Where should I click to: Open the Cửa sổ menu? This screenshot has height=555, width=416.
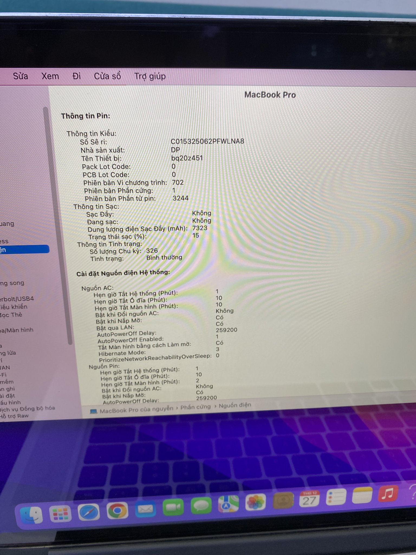(x=107, y=76)
